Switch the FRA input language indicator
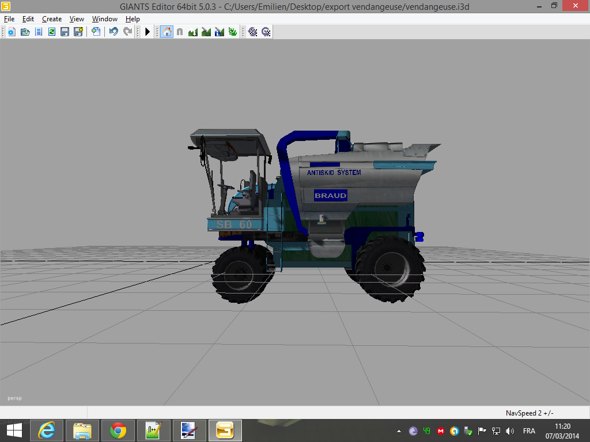This screenshot has width=590, height=442. coord(529,431)
